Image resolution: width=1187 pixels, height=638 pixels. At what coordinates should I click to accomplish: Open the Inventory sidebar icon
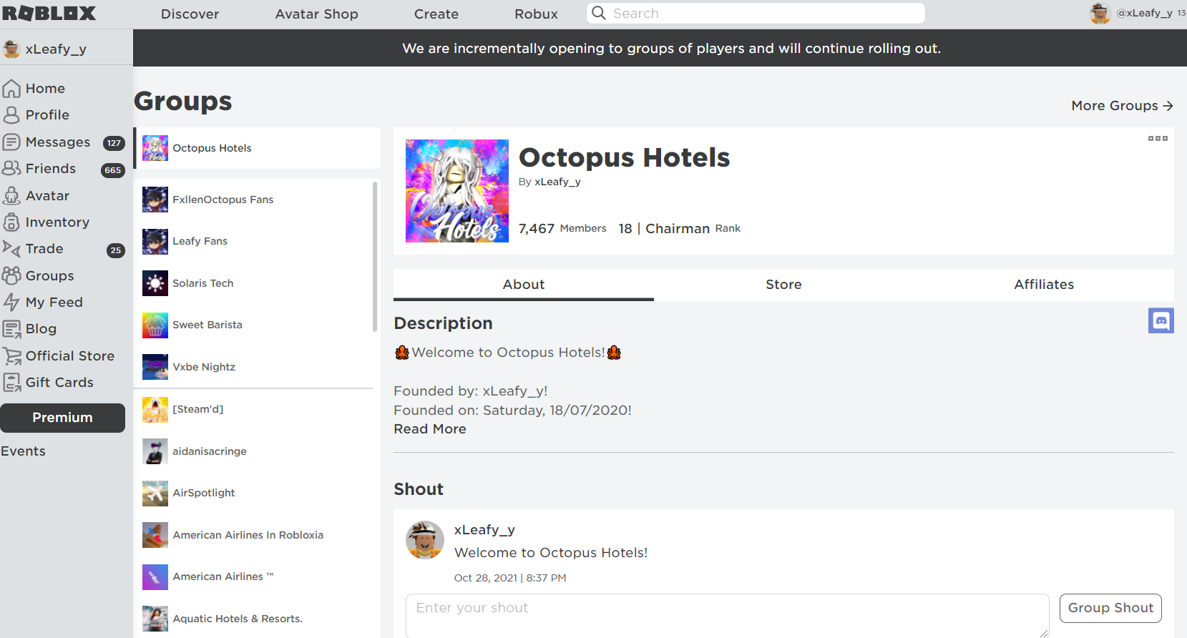click(x=11, y=222)
